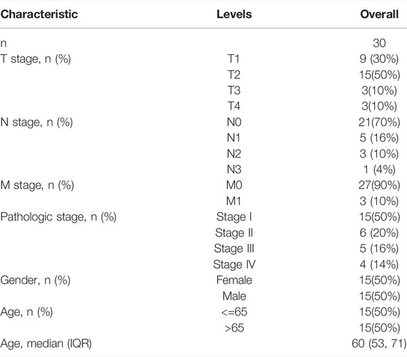This screenshot has height=357, width=407.
Task: Click the Pathologic stage, n (%) label
Action: 58,217
